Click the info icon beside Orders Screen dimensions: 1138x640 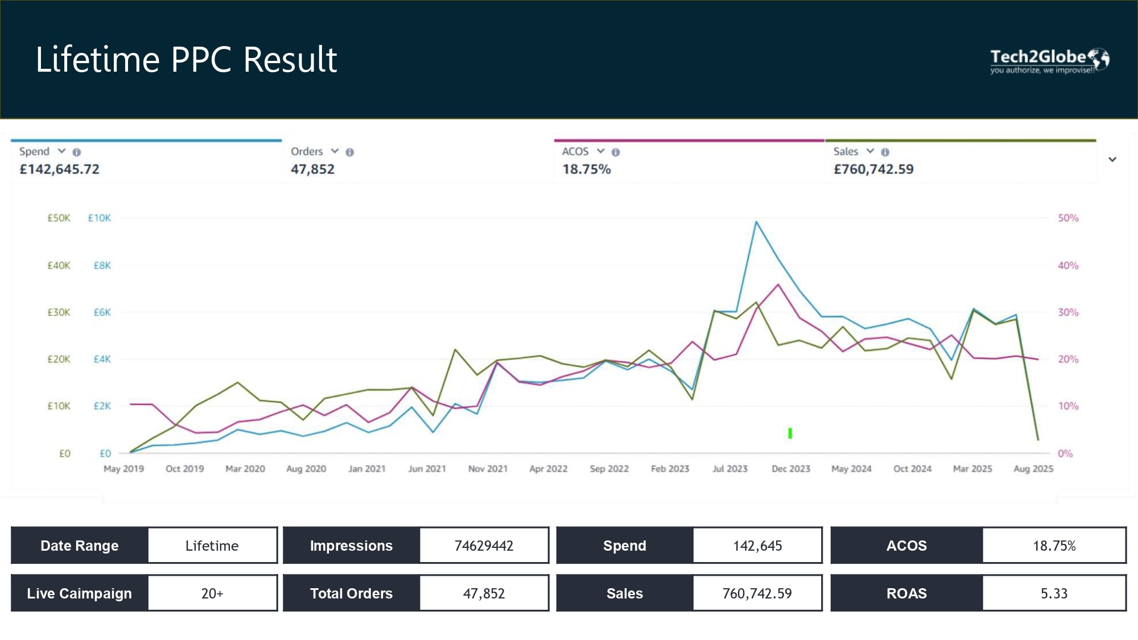[x=350, y=152]
